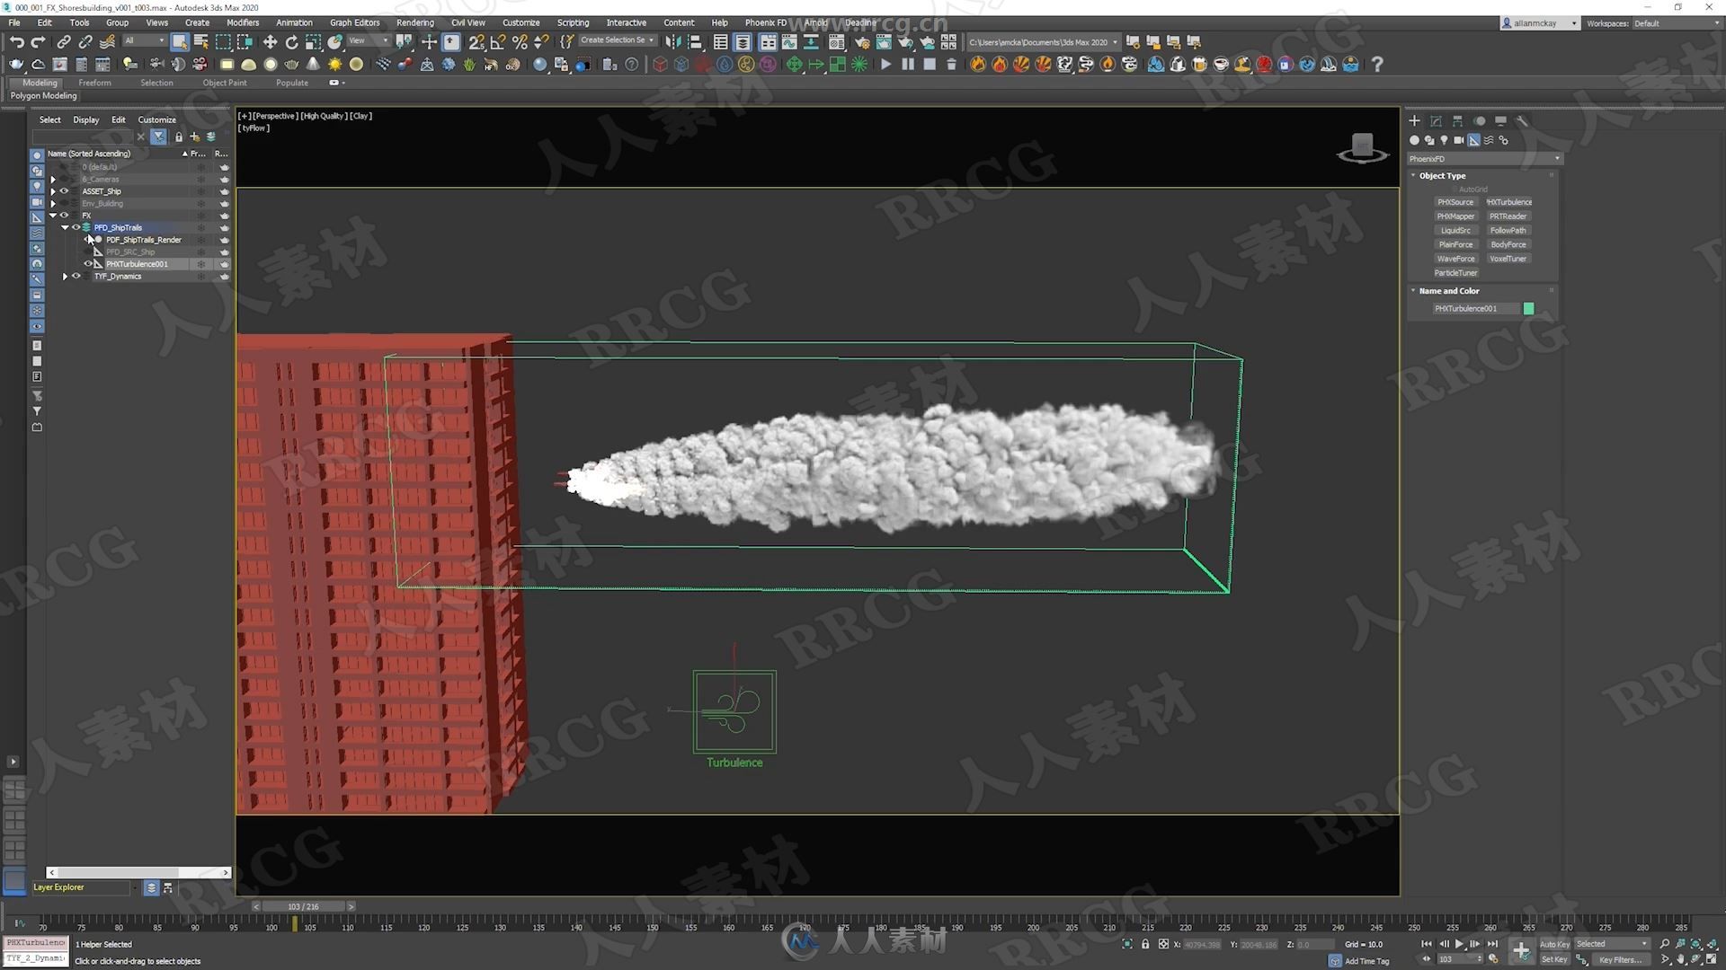Open the Selected key filter dropdown
This screenshot has width=1726, height=970.
pyautogui.click(x=1612, y=944)
